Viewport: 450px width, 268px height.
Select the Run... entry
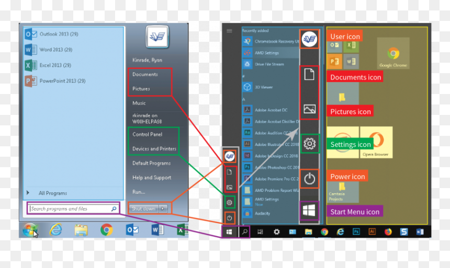[x=139, y=192]
